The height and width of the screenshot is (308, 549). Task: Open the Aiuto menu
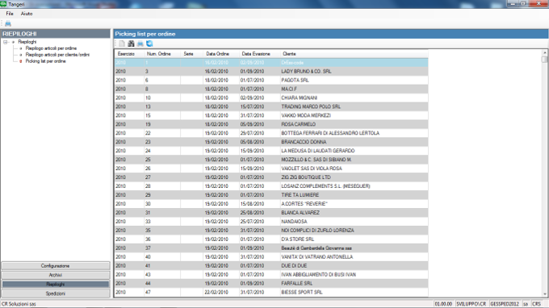(27, 14)
